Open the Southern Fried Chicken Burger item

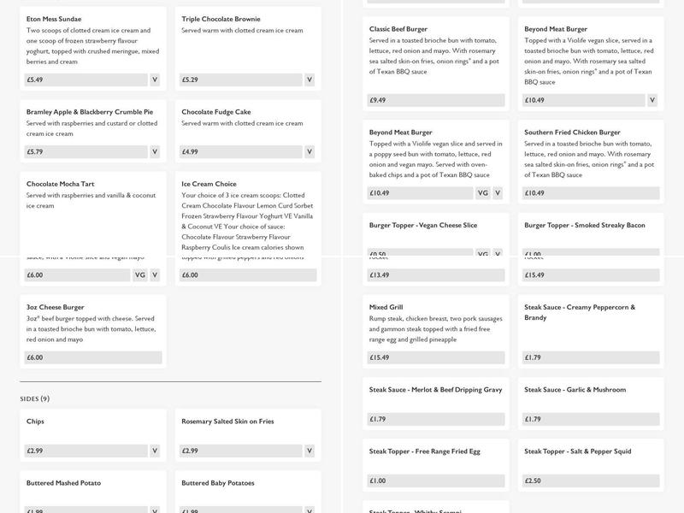tap(572, 133)
